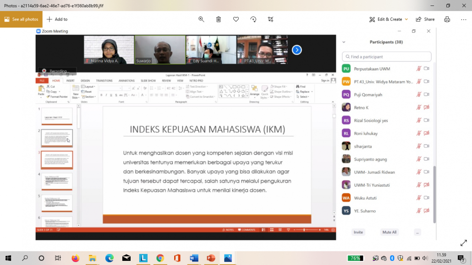Click in Find a participant search box
This screenshot has height=265, width=472.
point(386,57)
